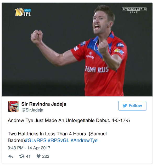
Task: Click the tweet text about Andrew Tye's debut
Action: 69,120
